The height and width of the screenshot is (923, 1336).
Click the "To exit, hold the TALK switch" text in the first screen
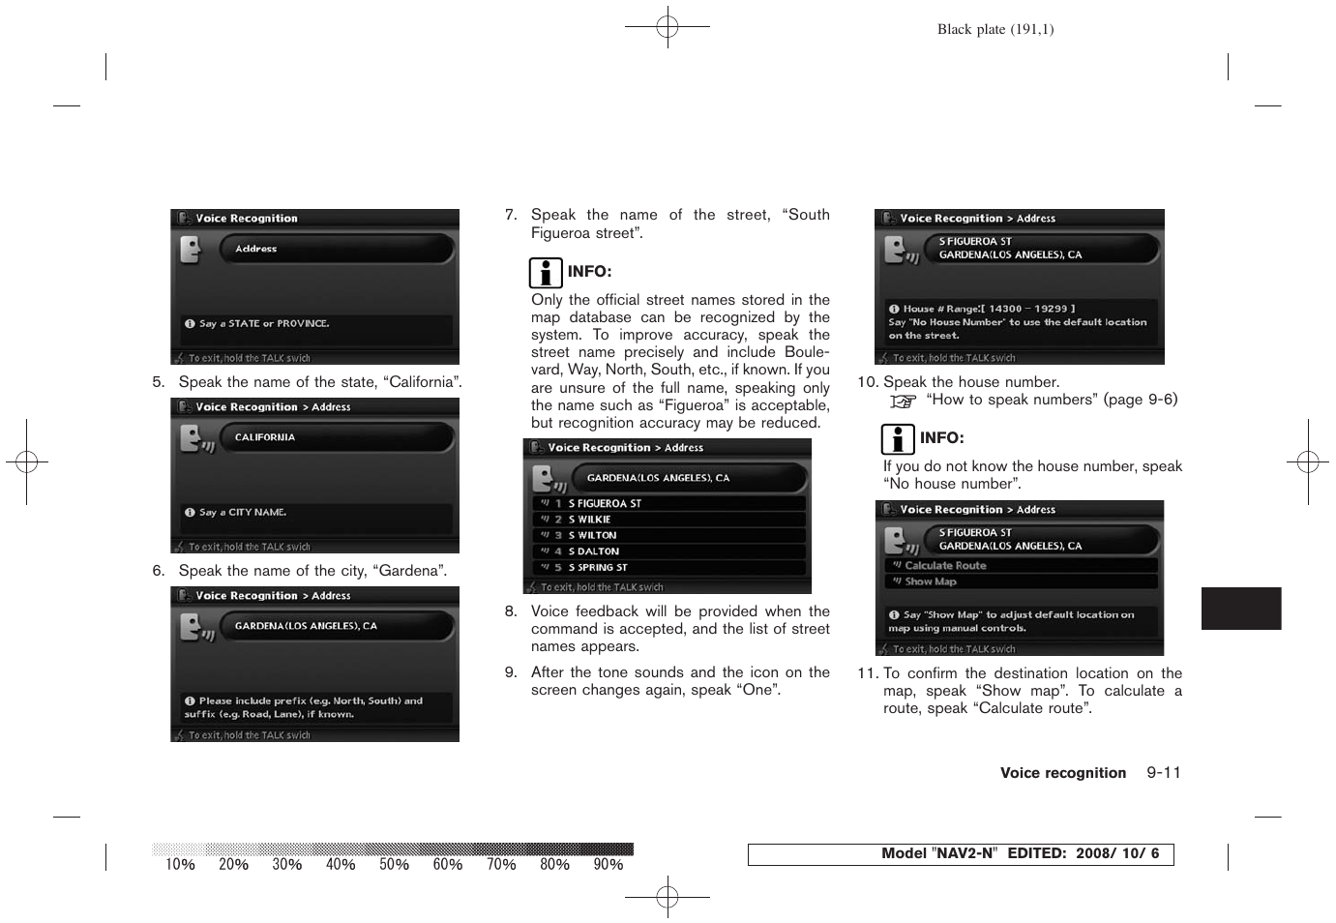[250, 358]
